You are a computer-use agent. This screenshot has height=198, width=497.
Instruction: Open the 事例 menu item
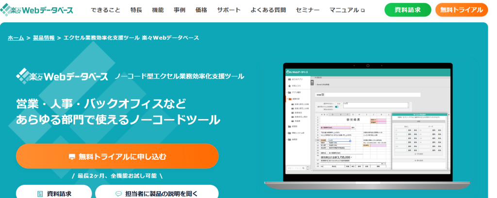coord(180,10)
